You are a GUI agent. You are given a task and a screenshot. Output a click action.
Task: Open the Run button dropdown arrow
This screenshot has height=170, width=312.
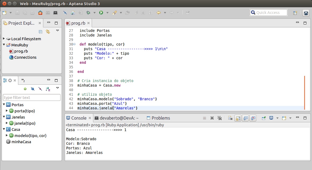pyautogui.click(x=107, y=13)
